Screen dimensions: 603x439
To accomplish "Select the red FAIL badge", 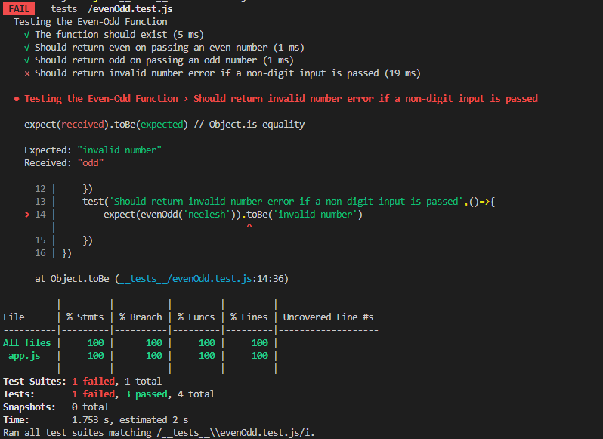I will coord(19,9).
